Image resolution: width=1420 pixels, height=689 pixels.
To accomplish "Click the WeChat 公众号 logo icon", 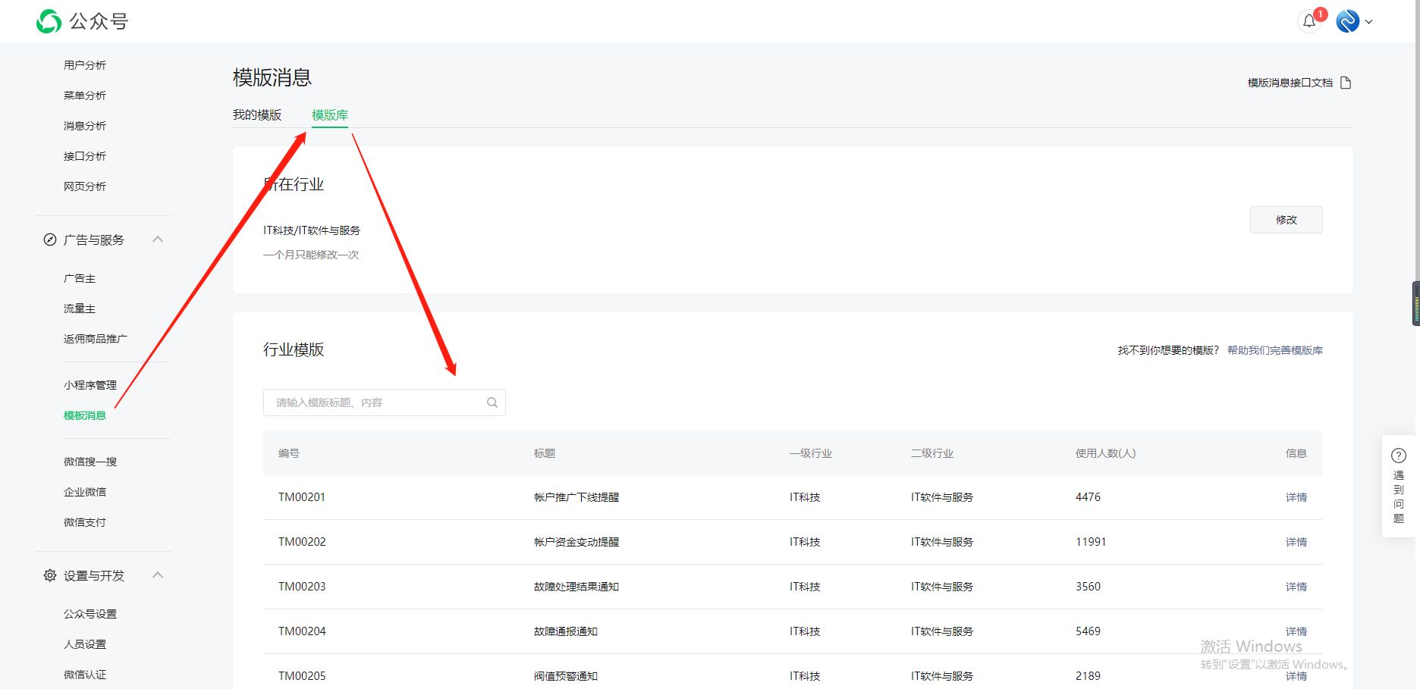I will click(x=49, y=21).
